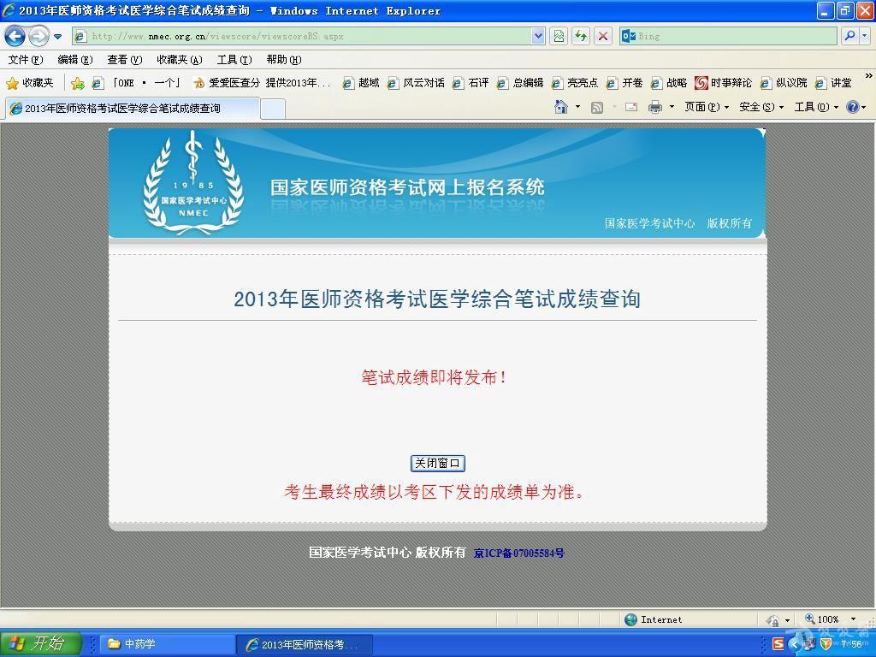Click the Add to Favorites star icon
Image resolution: width=876 pixels, height=657 pixels.
[78, 83]
